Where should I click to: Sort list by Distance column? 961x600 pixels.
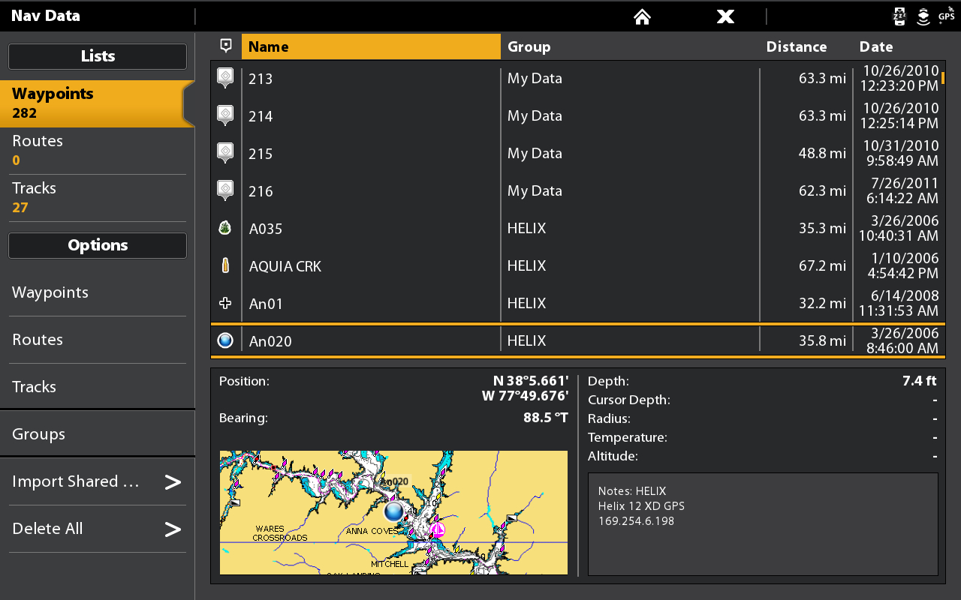click(x=796, y=46)
